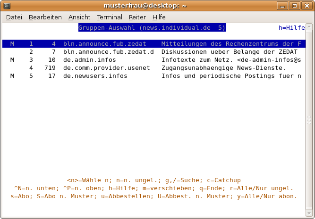The width and height of the screenshot is (315, 219).
Task: Select the bln.announce.fub.zedat newsgroup row
Action: tap(105, 43)
